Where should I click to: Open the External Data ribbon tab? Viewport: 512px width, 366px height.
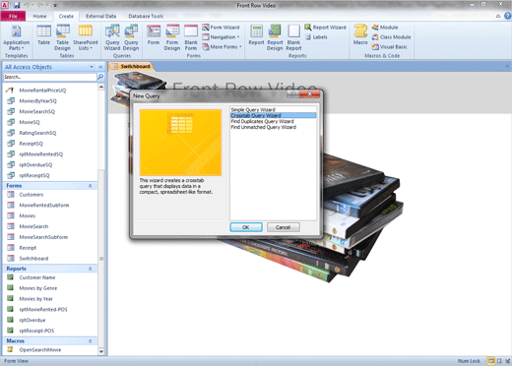(x=100, y=16)
